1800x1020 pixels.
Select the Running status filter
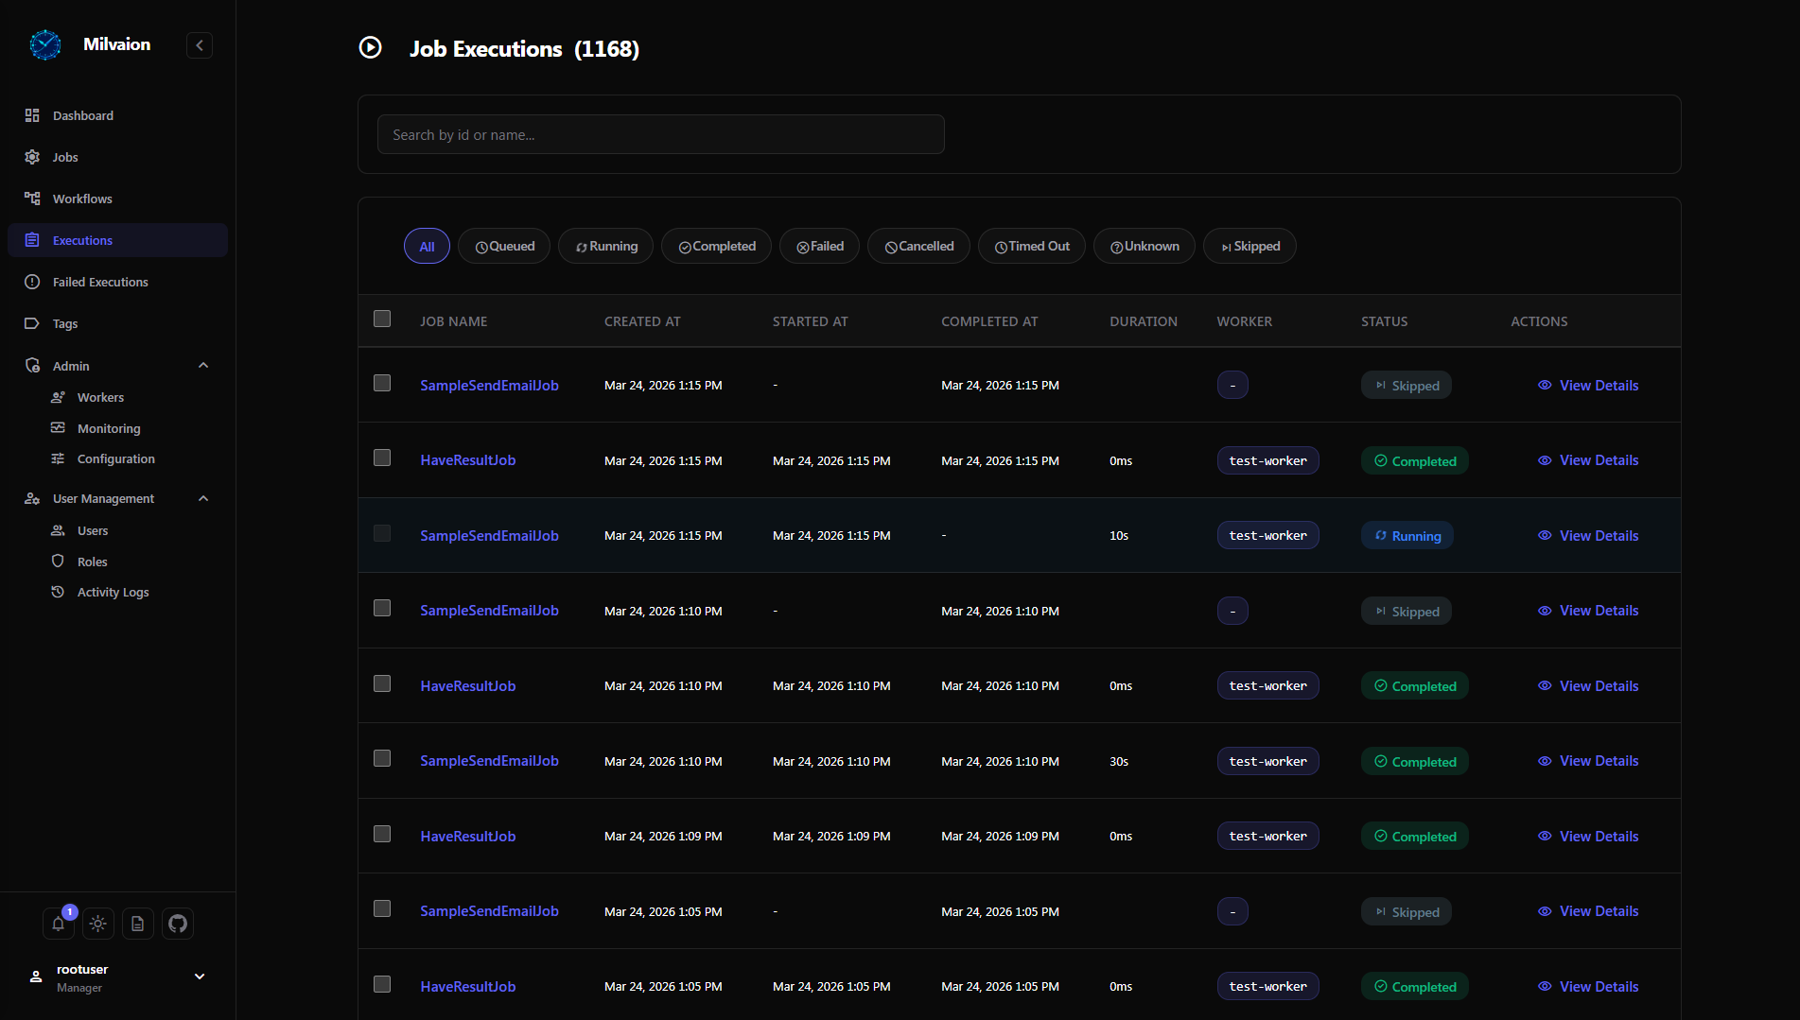point(605,246)
